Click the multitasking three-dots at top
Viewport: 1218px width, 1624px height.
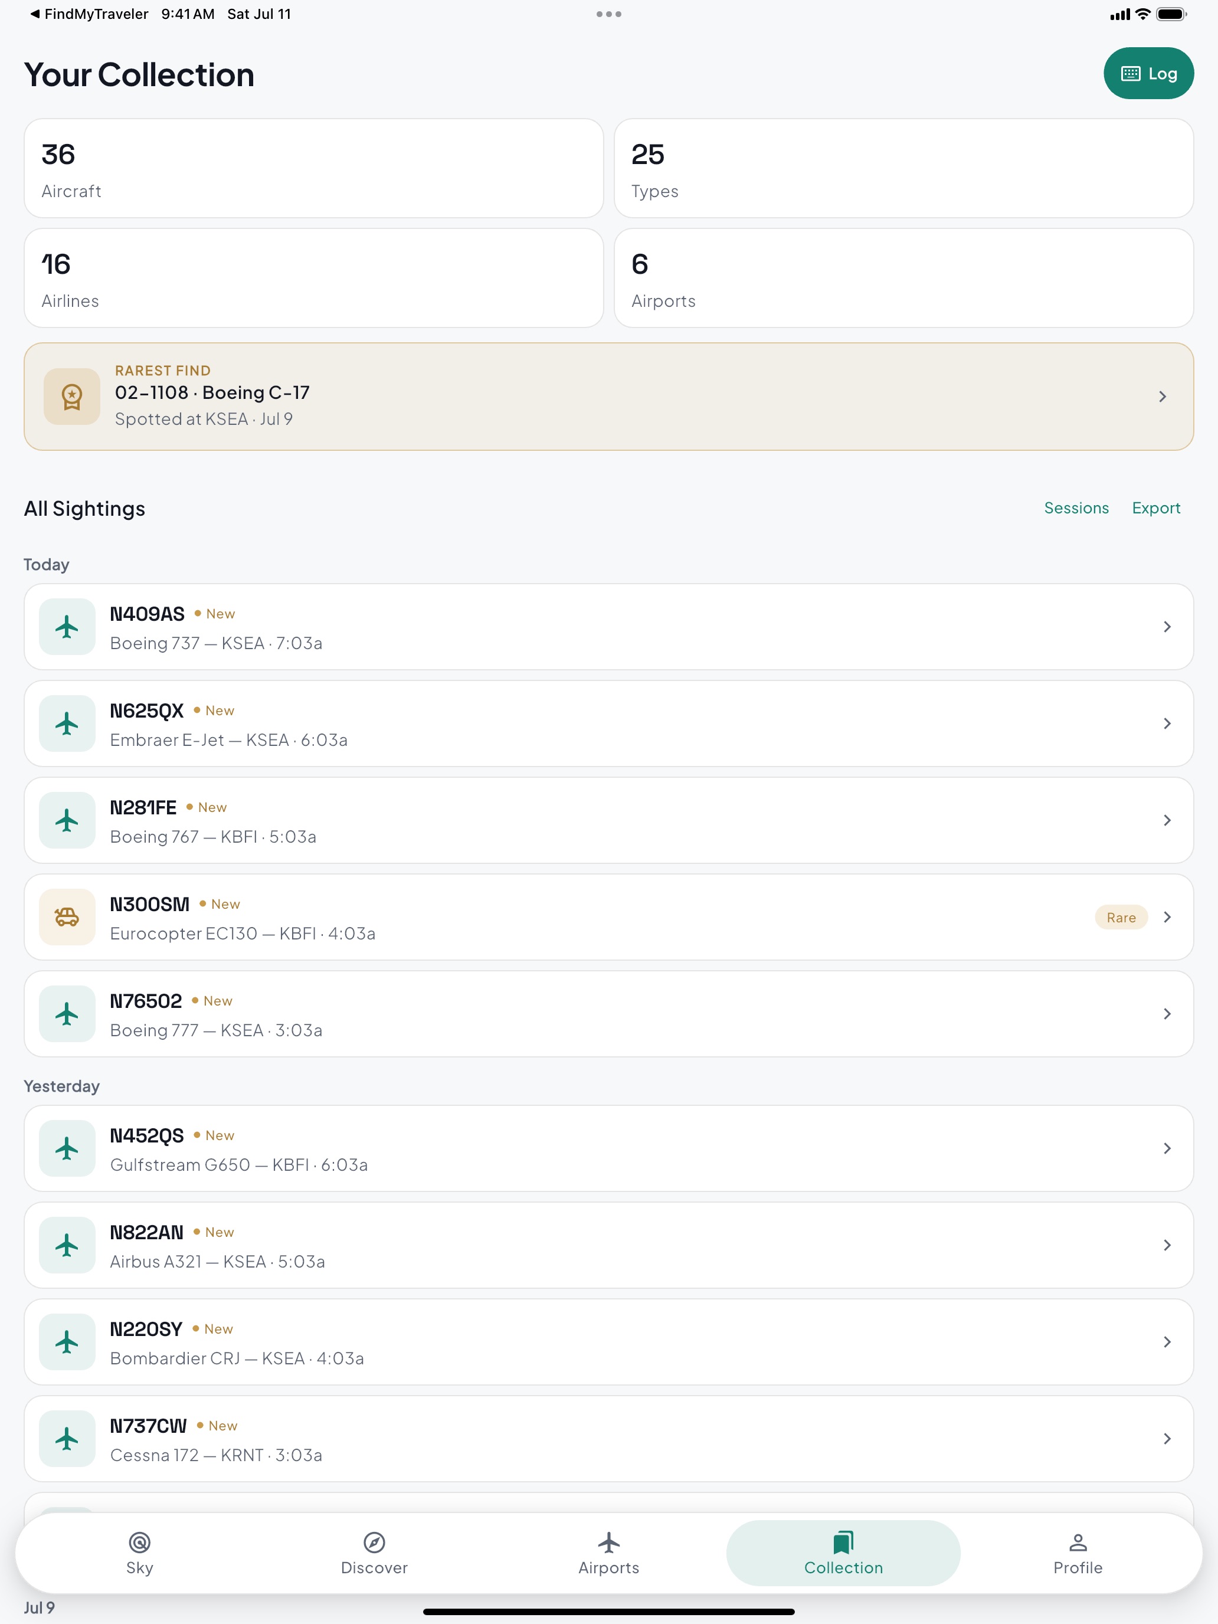pos(608,14)
